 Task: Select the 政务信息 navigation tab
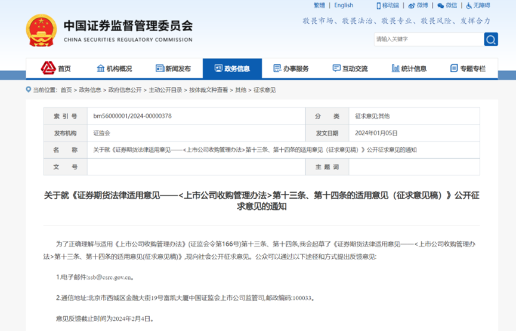pos(232,69)
